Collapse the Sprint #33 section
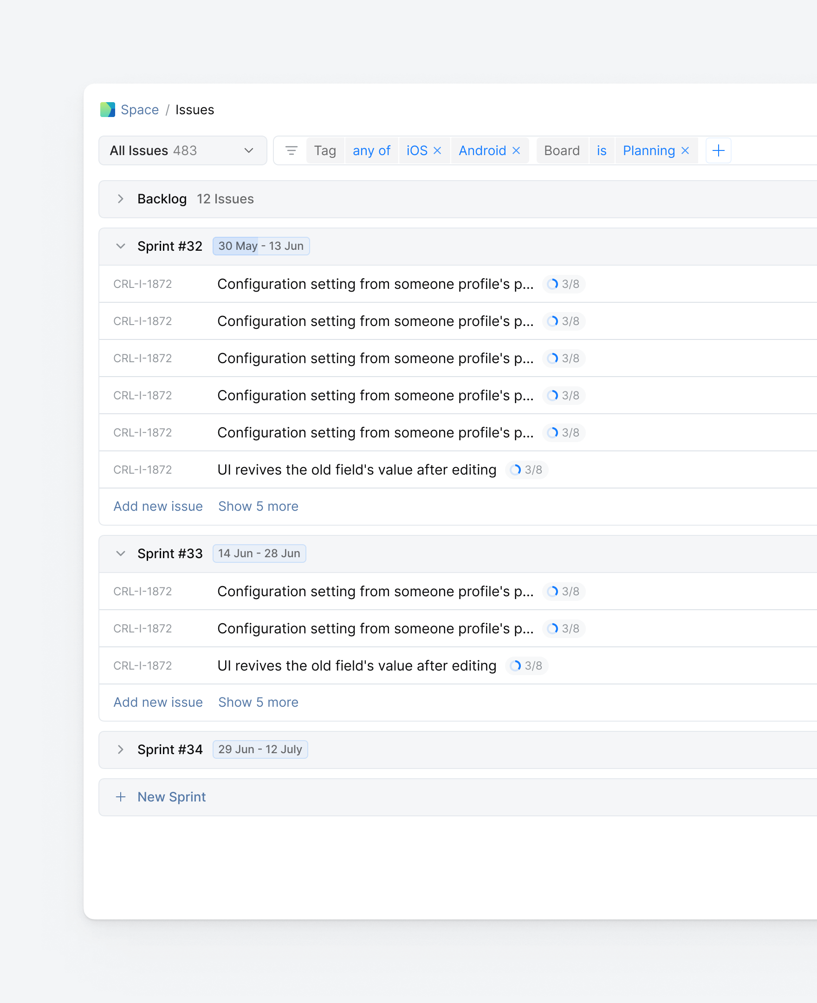This screenshot has width=817, height=1003. (121, 554)
